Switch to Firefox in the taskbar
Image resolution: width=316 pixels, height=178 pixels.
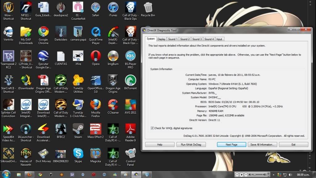[x=29, y=175]
